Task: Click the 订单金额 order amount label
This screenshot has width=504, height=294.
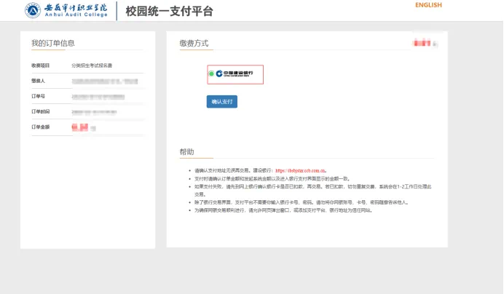Action: 40,127
